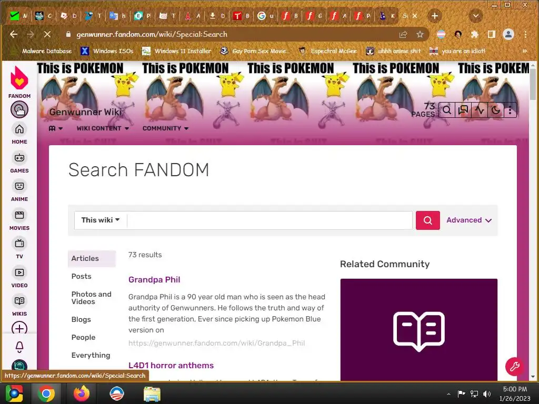Open the Discuss speech-bubble icon in the wiki header

click(x=463, y=110)
